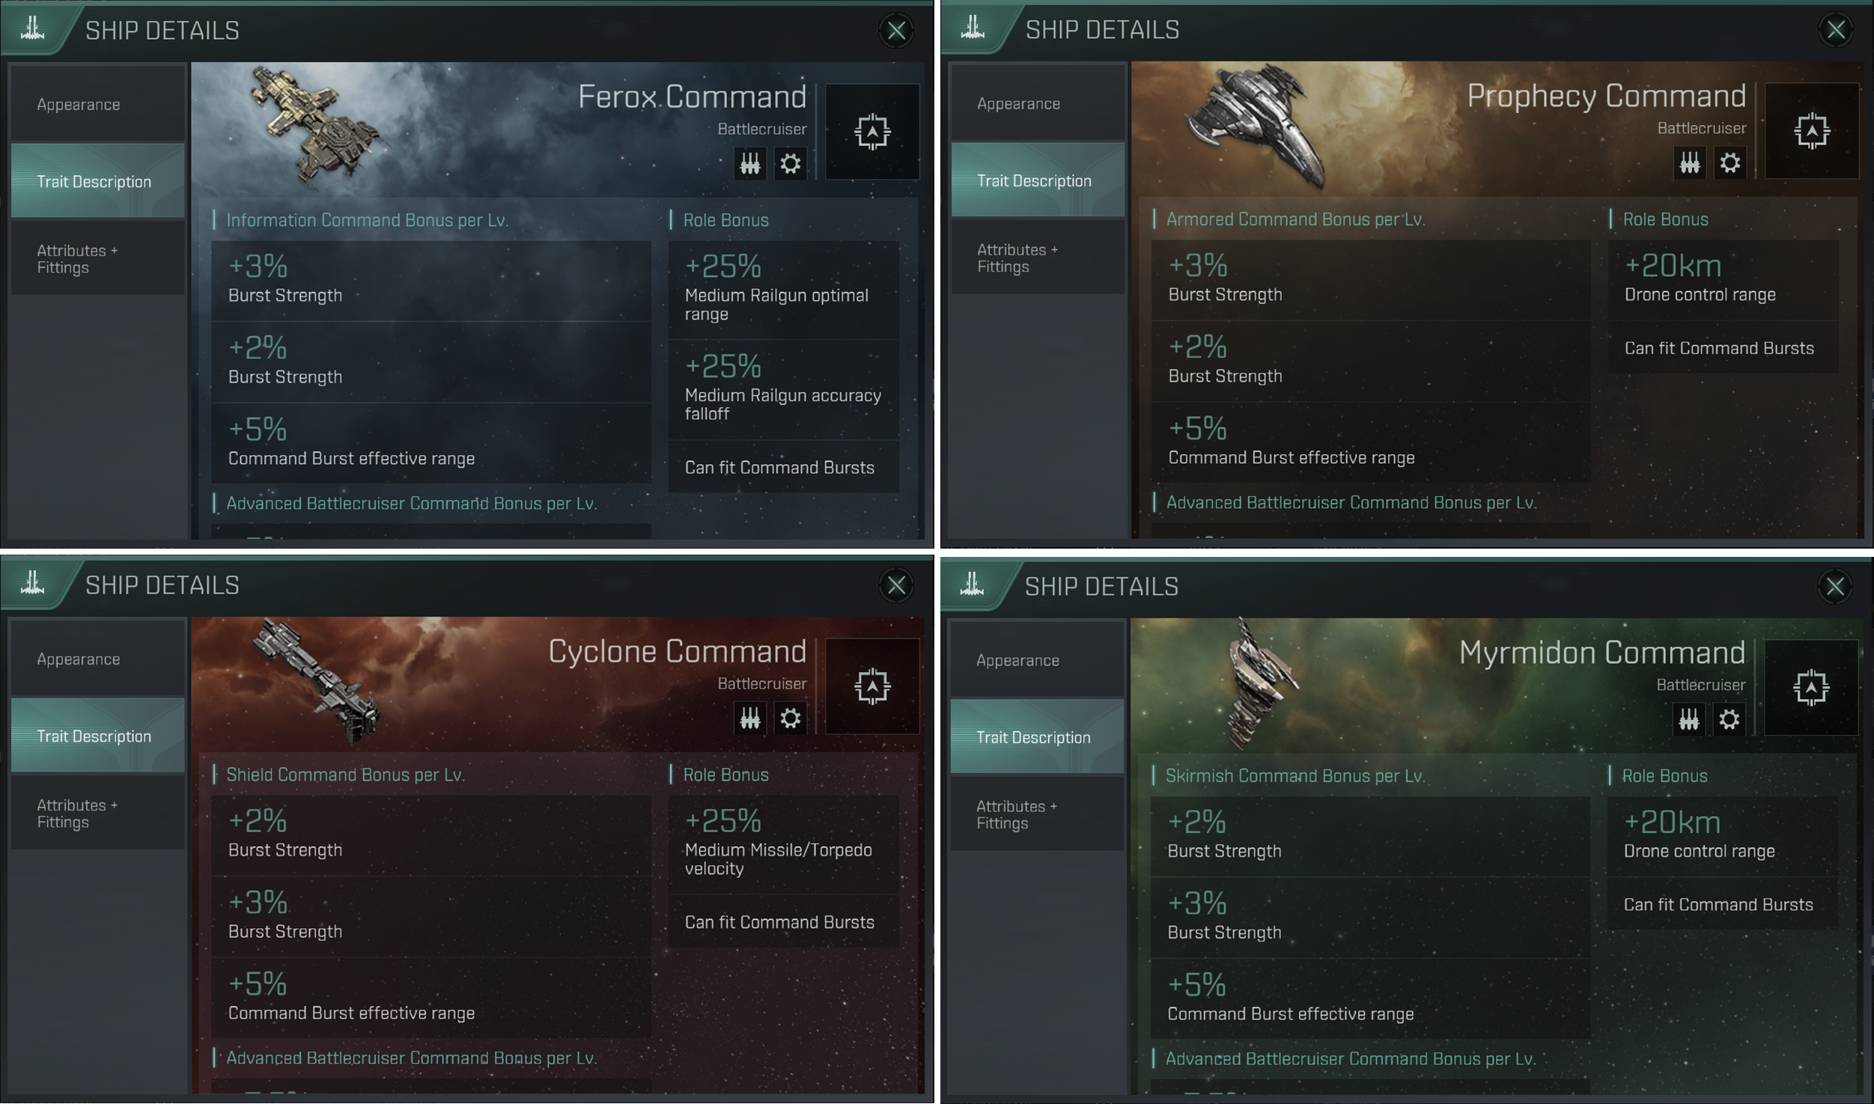Close the Myrmidon Command ship details window
This screenshot has height=1104, width=1874.
(1835, 586)
